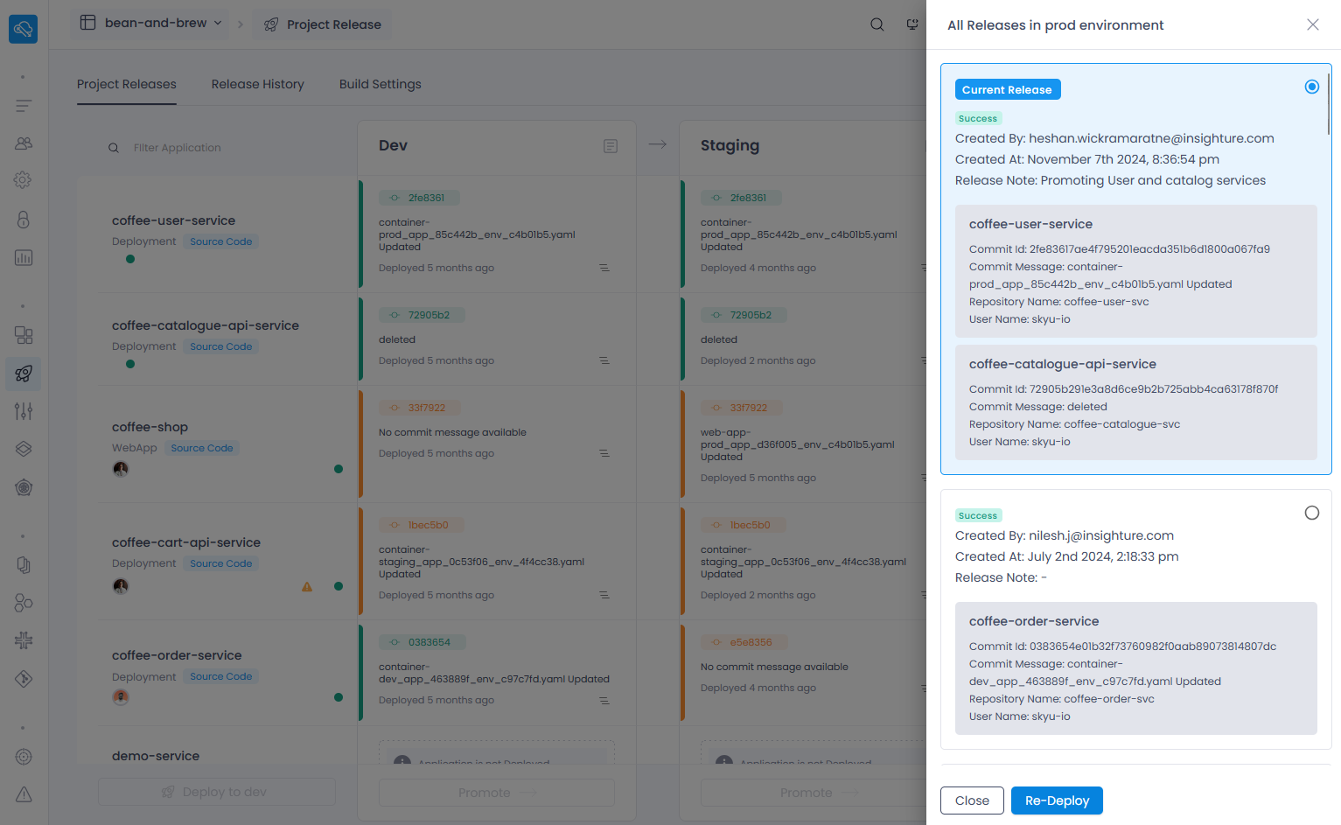Open menu lines for Dev 0383654 deployment
This screenshot has height=825, width=1341.
point(604,701)
